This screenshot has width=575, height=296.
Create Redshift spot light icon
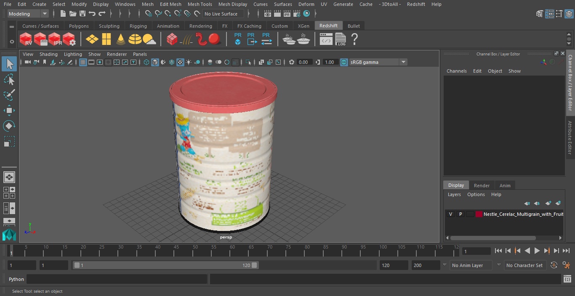coord(121,39)
